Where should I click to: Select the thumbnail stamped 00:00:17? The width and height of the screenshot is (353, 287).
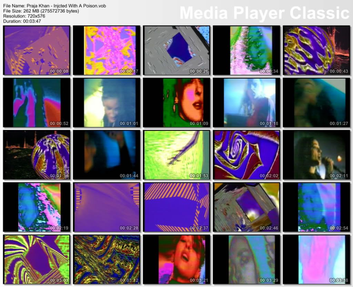pyautogui.click(x=107, y=50)
